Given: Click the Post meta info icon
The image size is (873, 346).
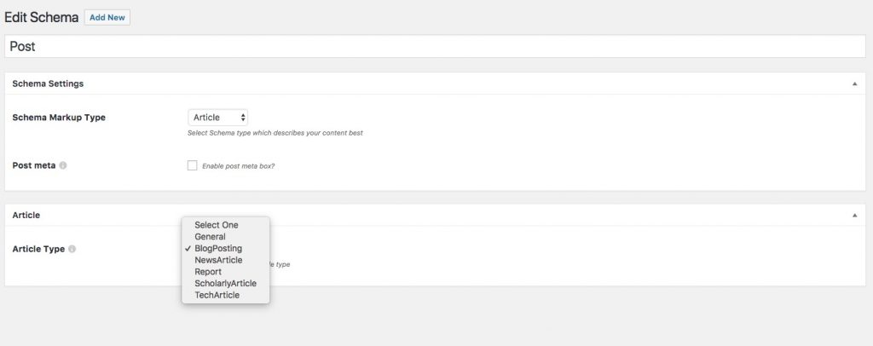Looking at the screenshot, I should pyautogui.click(x=63, y=165).
